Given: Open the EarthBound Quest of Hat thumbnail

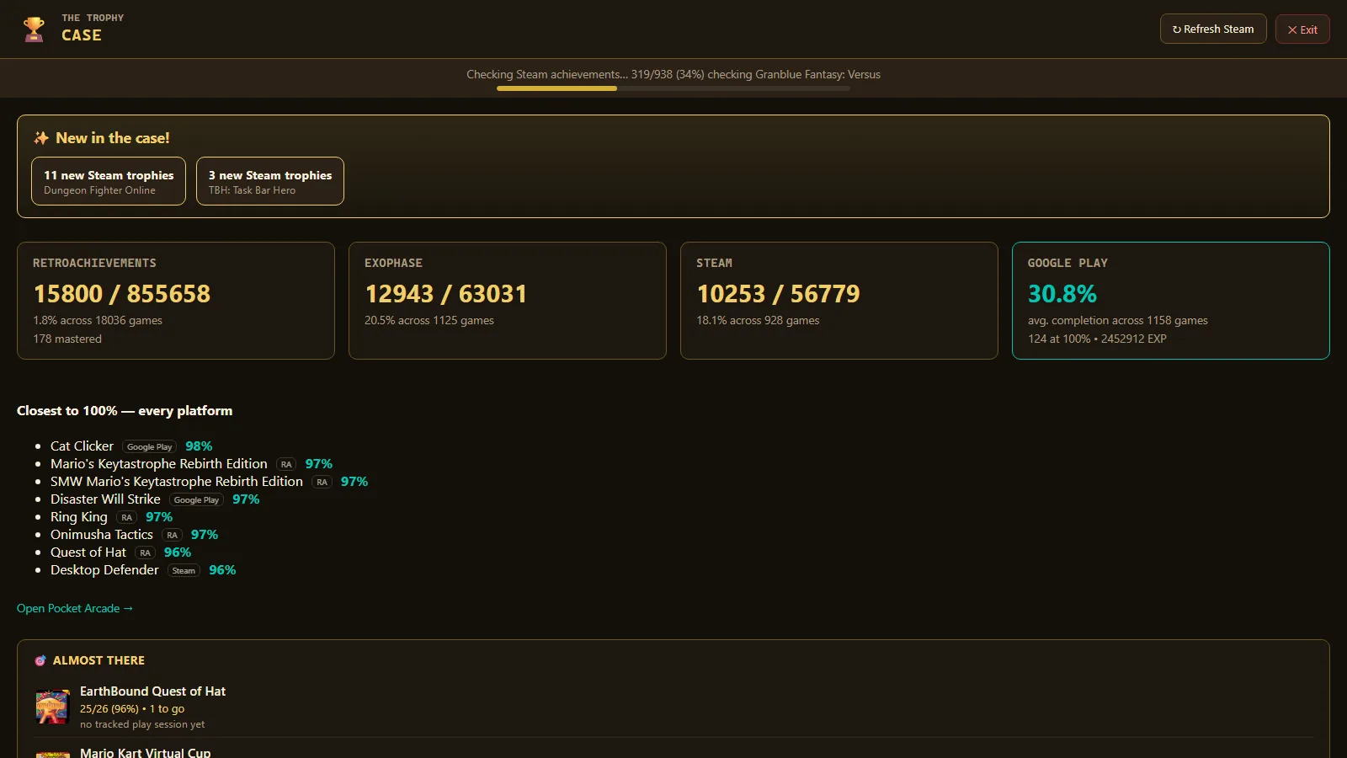Looking at the screenshot, I should [52, 707].
